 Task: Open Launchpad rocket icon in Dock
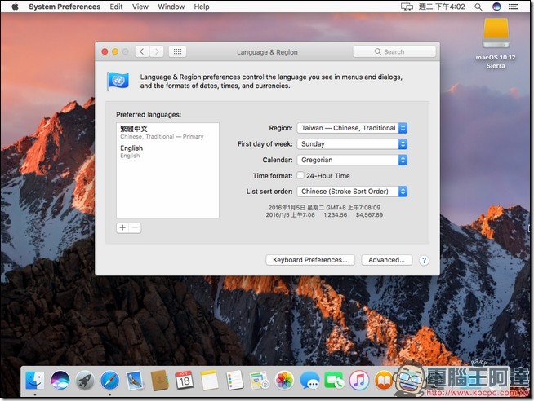click(85, 380)
